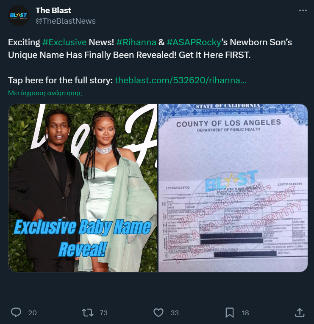Open The Blast profile avatar
The height and width of the screenshot is (324, 314).
click(19, 16)
